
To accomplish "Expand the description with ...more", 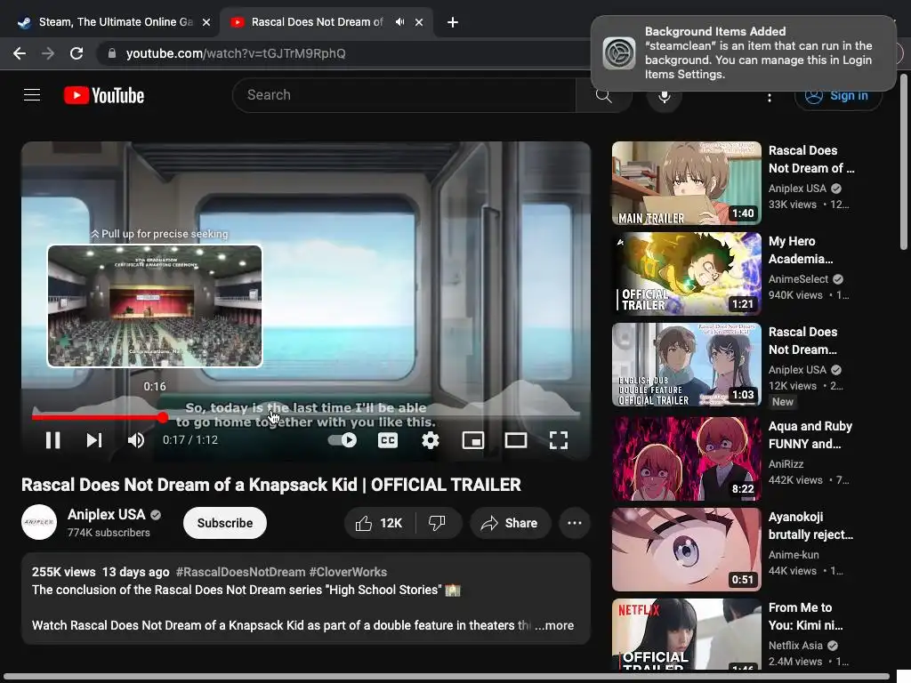I will [554, 625].
